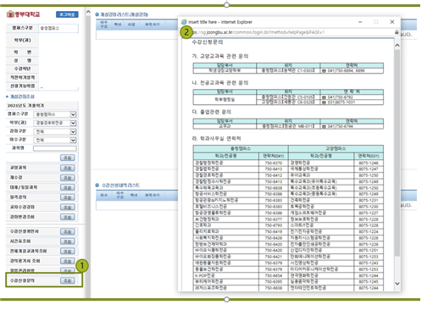Click the '라. 학과사무실 연락처' heading

tap(216, 138)
